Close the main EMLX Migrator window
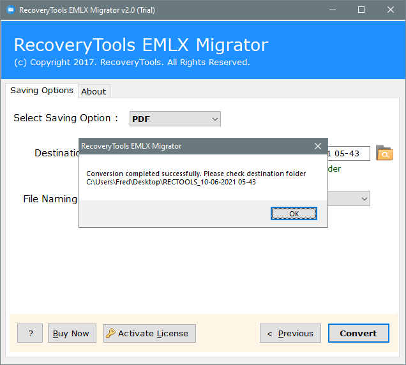The height and width of the screenshot is (365, 406). [x=391, y=10]
